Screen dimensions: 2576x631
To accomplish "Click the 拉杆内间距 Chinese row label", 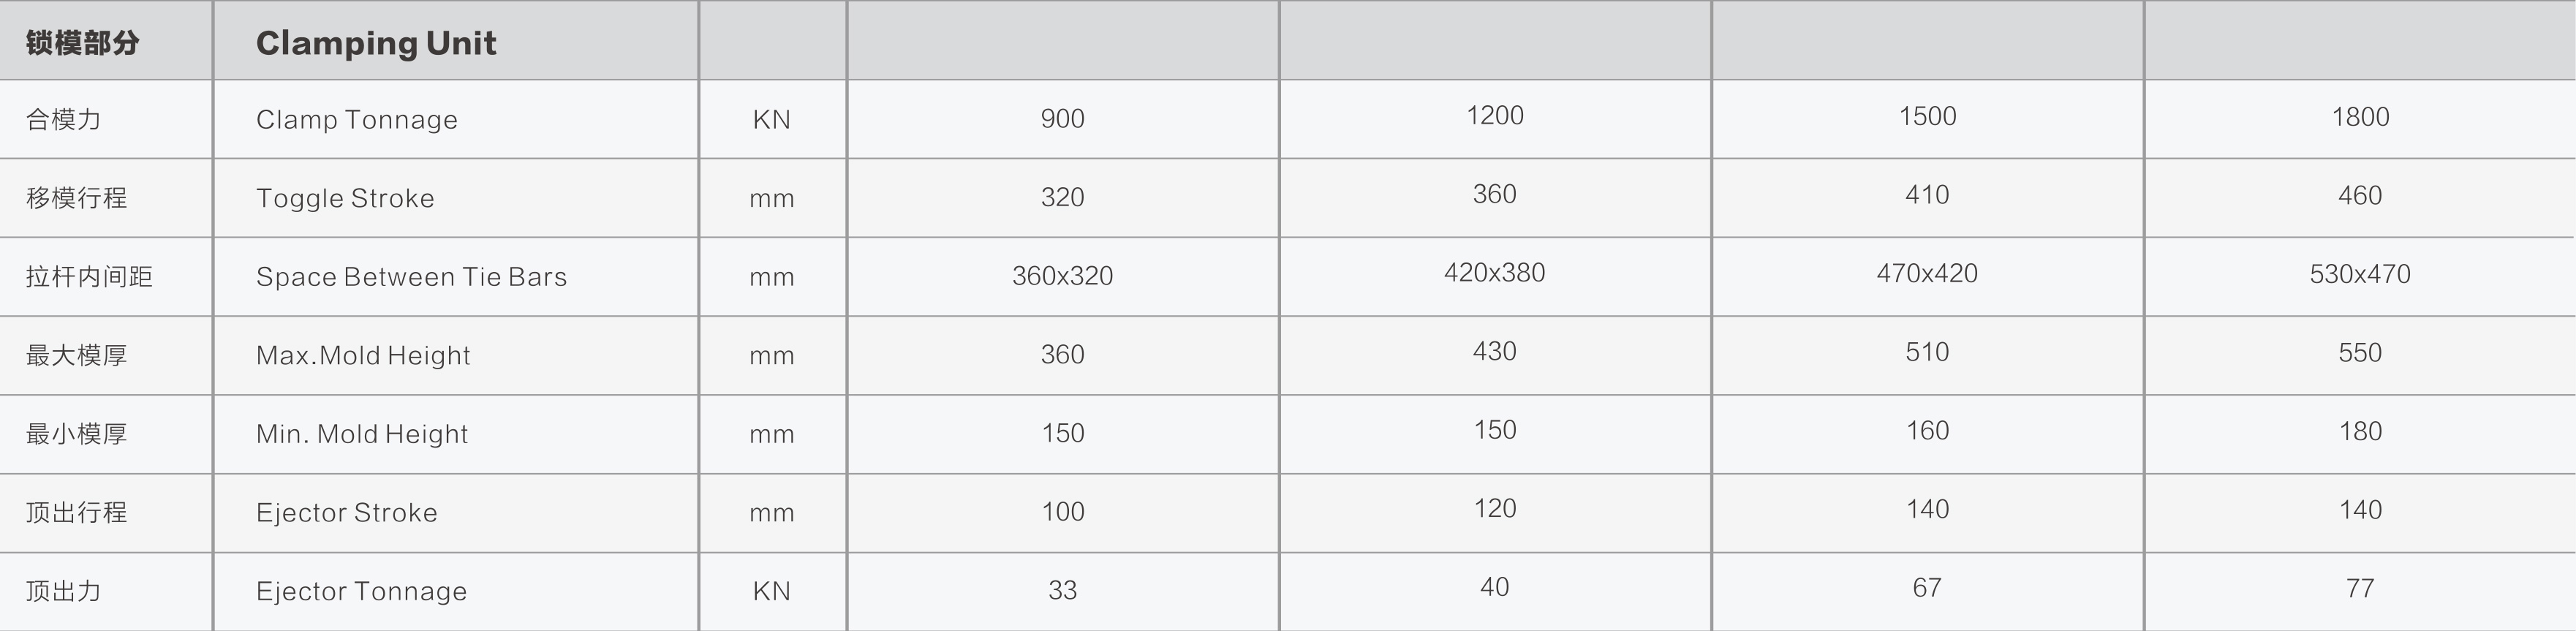I will point(89,277).
